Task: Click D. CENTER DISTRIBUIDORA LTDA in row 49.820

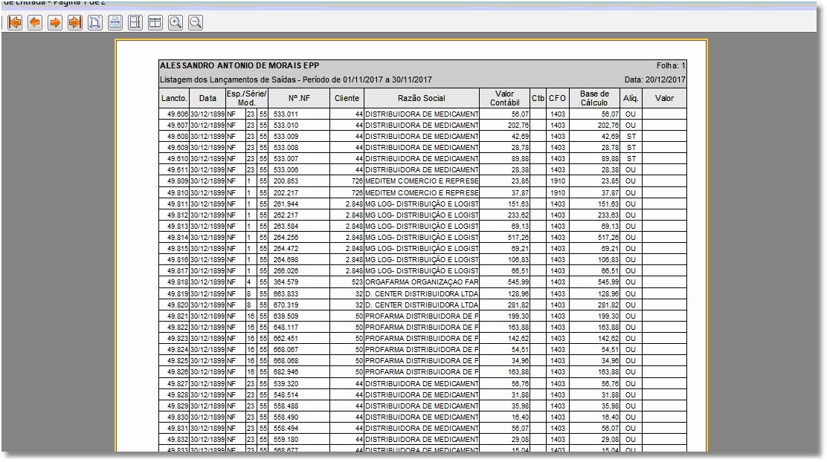Action: click(422, 305)
